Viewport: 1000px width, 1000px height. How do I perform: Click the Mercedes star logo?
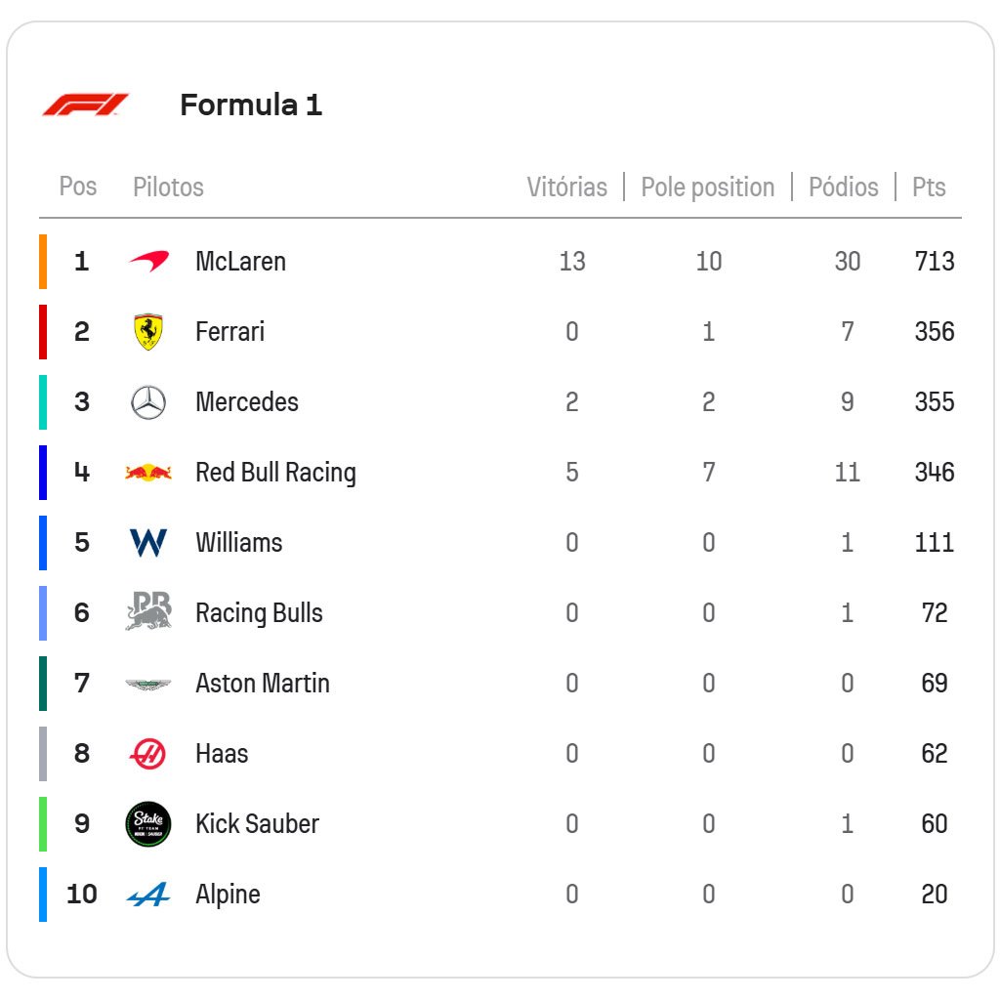(148, 402)
